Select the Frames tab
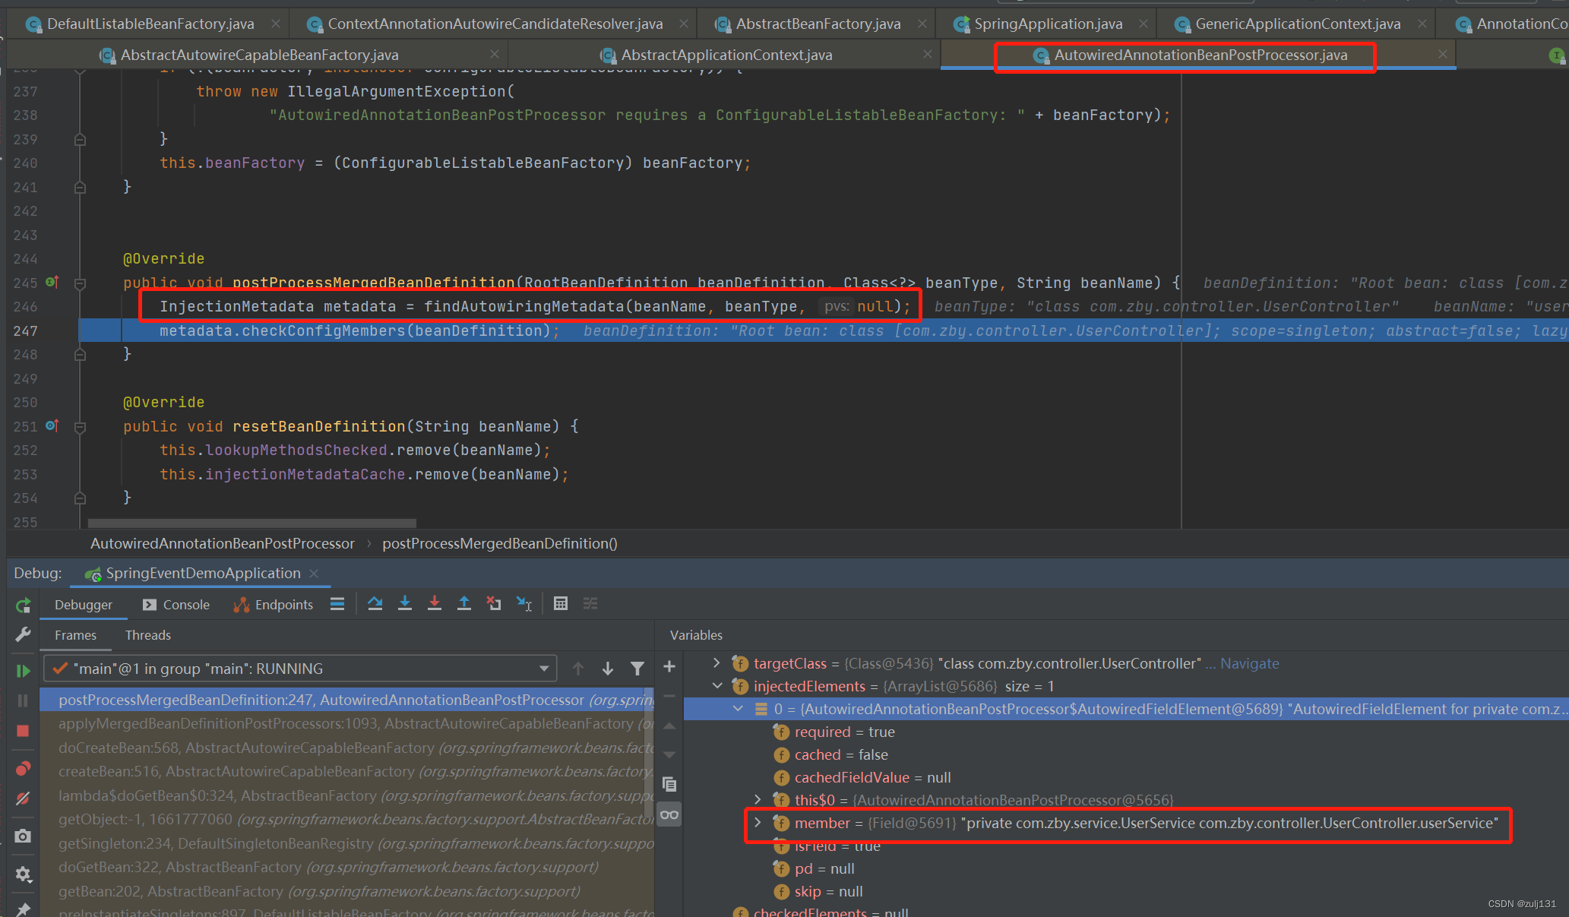The height and width of the screenshot is (917, 1569). [x=75, y=635]
